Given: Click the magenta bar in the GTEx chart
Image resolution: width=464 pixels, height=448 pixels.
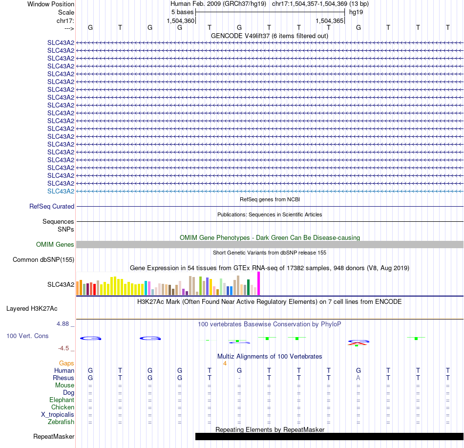Looking at the screenshot, I should click(x=259, y=283).
